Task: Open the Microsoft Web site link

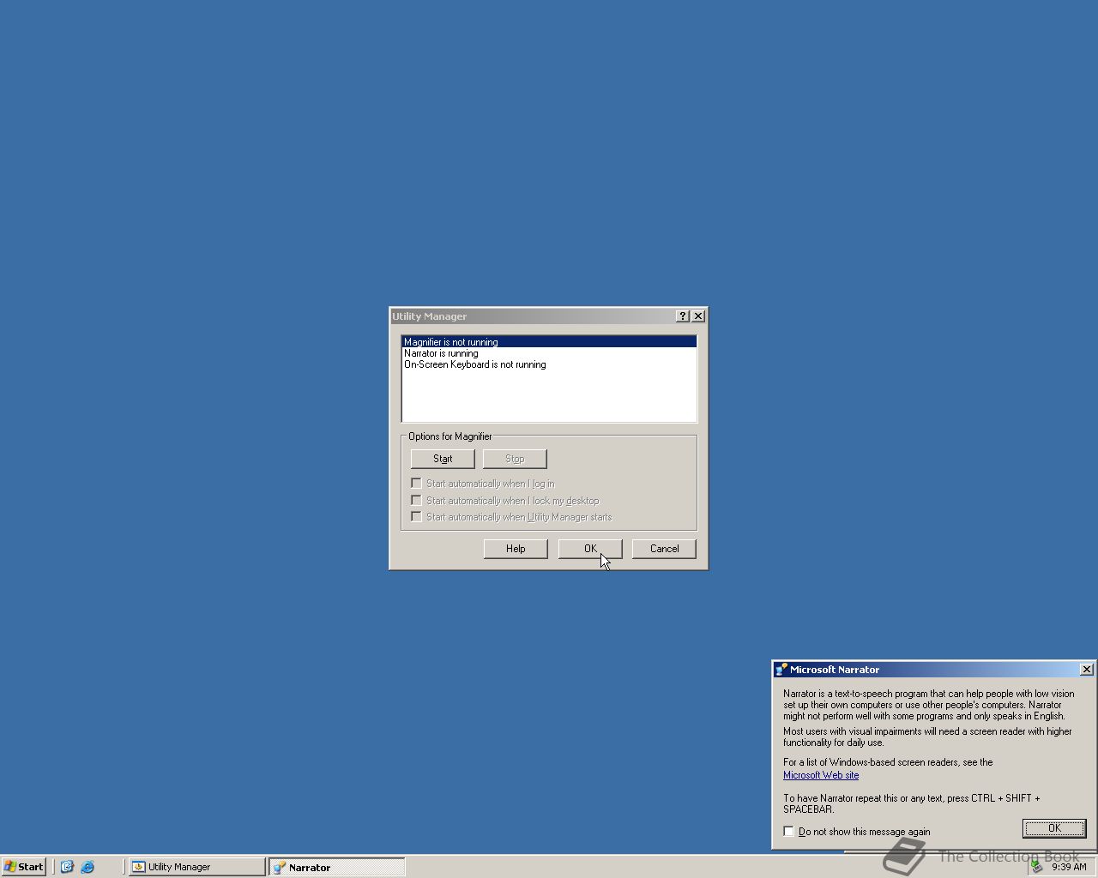Action: [x=821, y=775]
